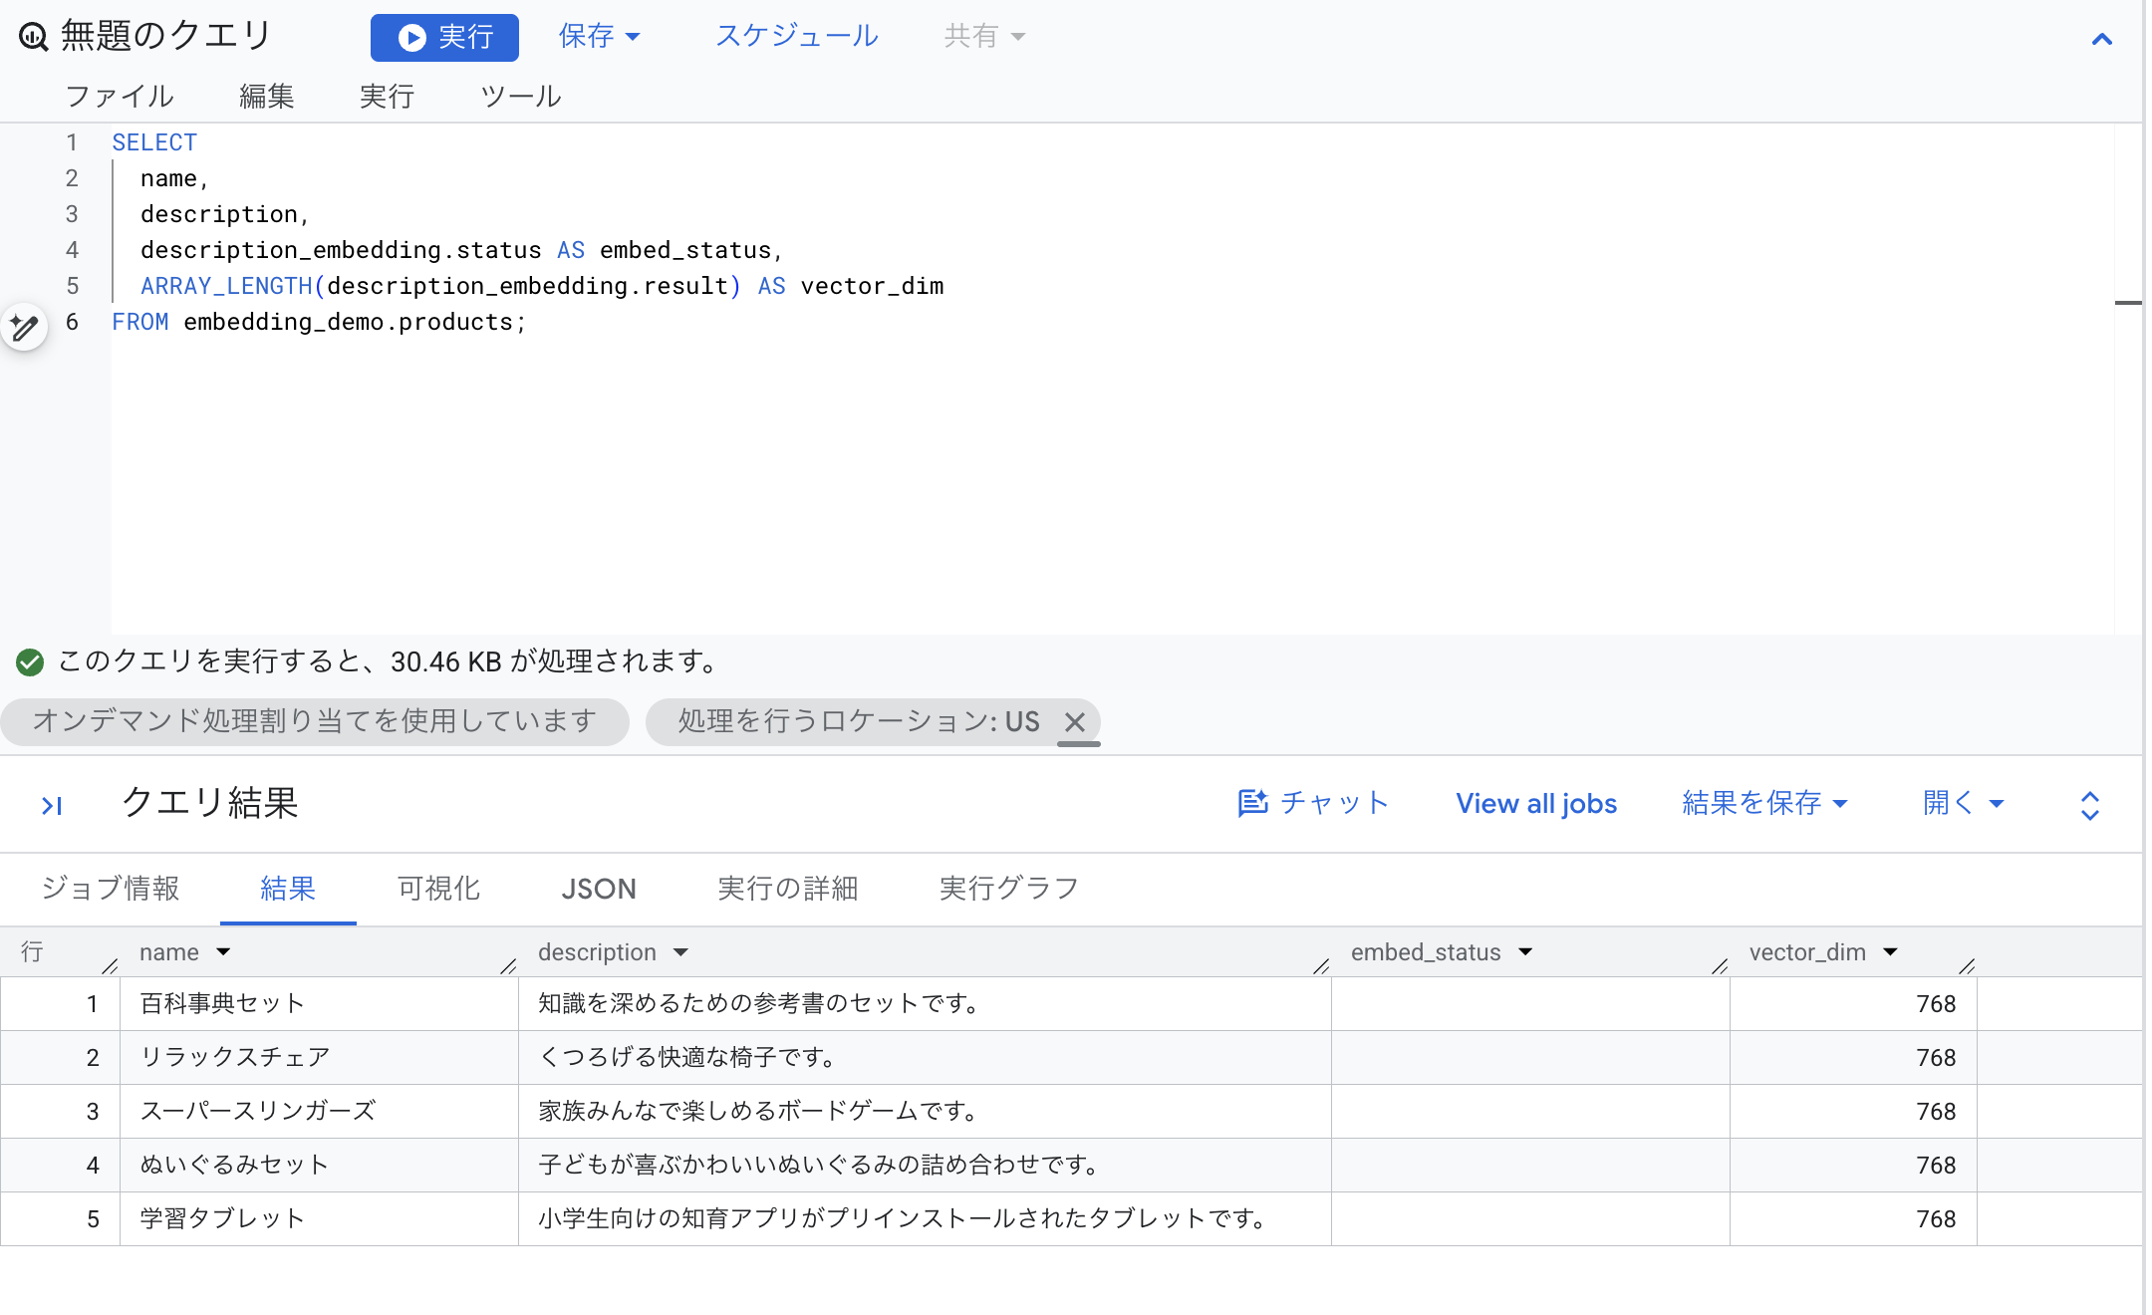Viewport: 2152px width, 1315px height.
Task: Click the チャット icon button
Action: coord(1313,803)
